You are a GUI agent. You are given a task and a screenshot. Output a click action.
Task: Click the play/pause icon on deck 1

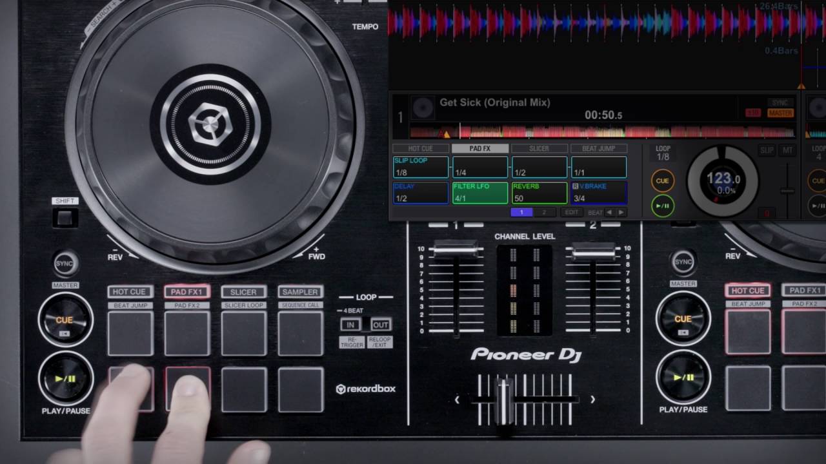pyautogui.click(x=663, y=205)
